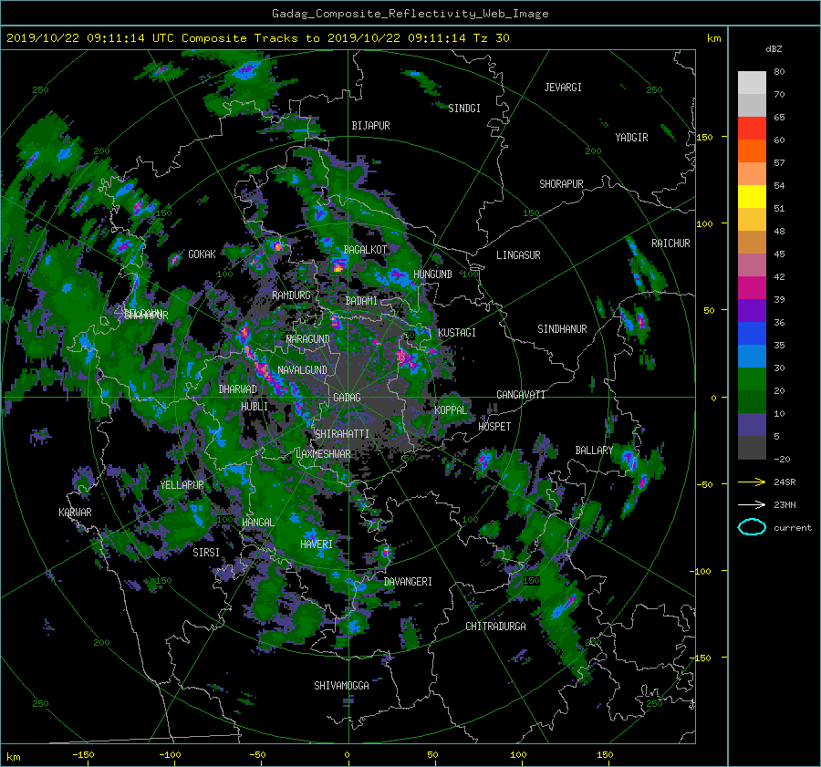Click the grey 70 dBZ swatch

point(752,105)
